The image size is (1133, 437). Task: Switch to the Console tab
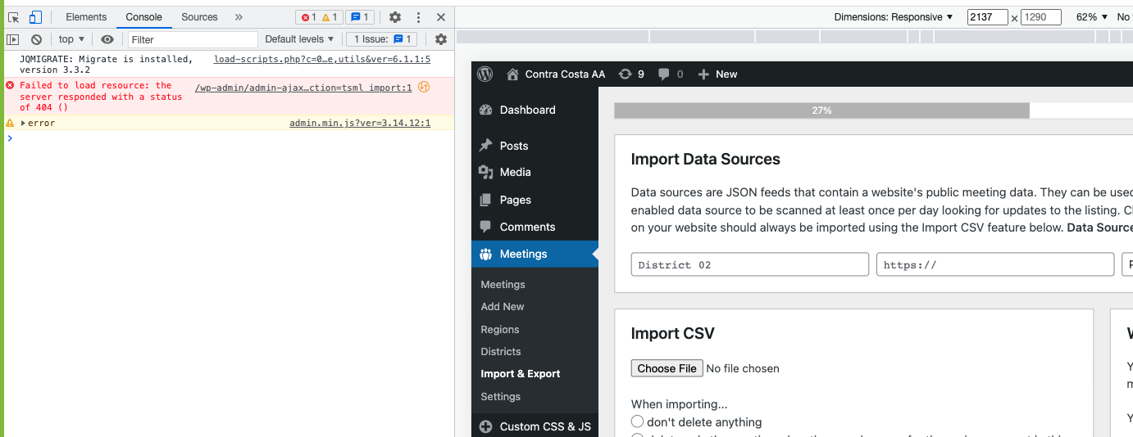143,17
